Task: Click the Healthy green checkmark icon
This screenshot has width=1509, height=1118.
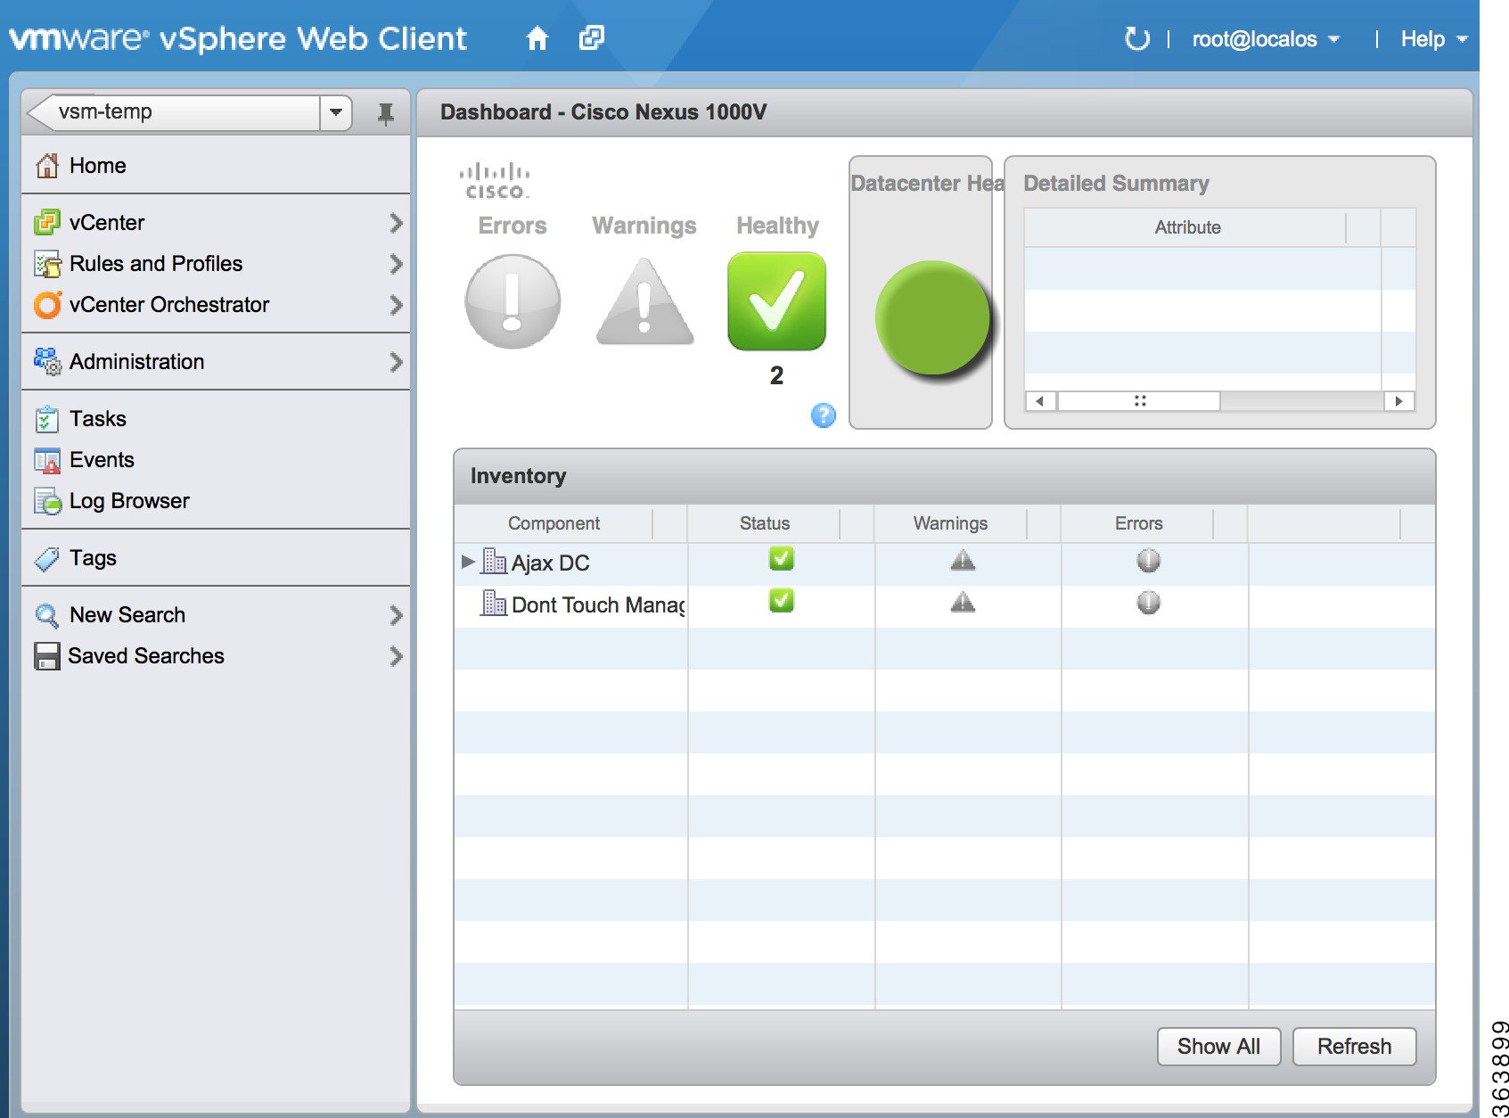Action: pyautogui.click(x=775, y=300)
